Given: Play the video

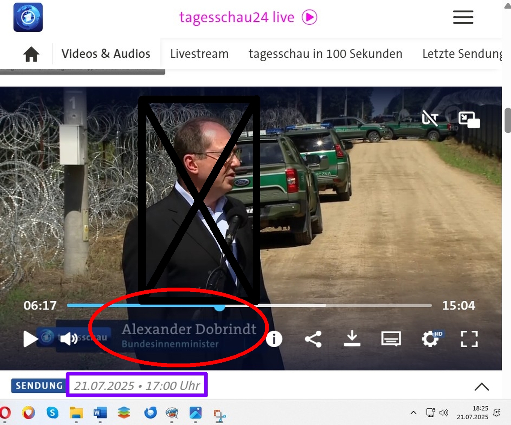Looking at the screenshot, I should tap(30, 339).
